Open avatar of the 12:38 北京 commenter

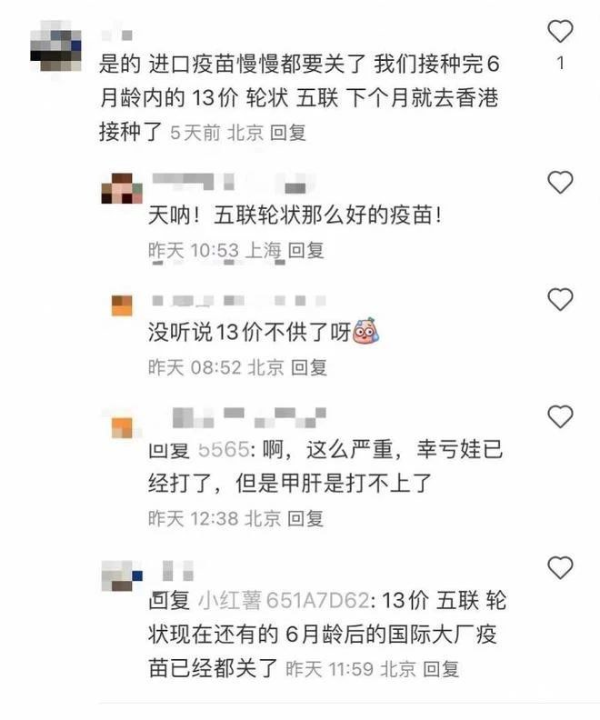click(122, 427)
